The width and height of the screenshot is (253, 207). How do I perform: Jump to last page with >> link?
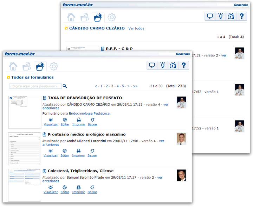135,86
